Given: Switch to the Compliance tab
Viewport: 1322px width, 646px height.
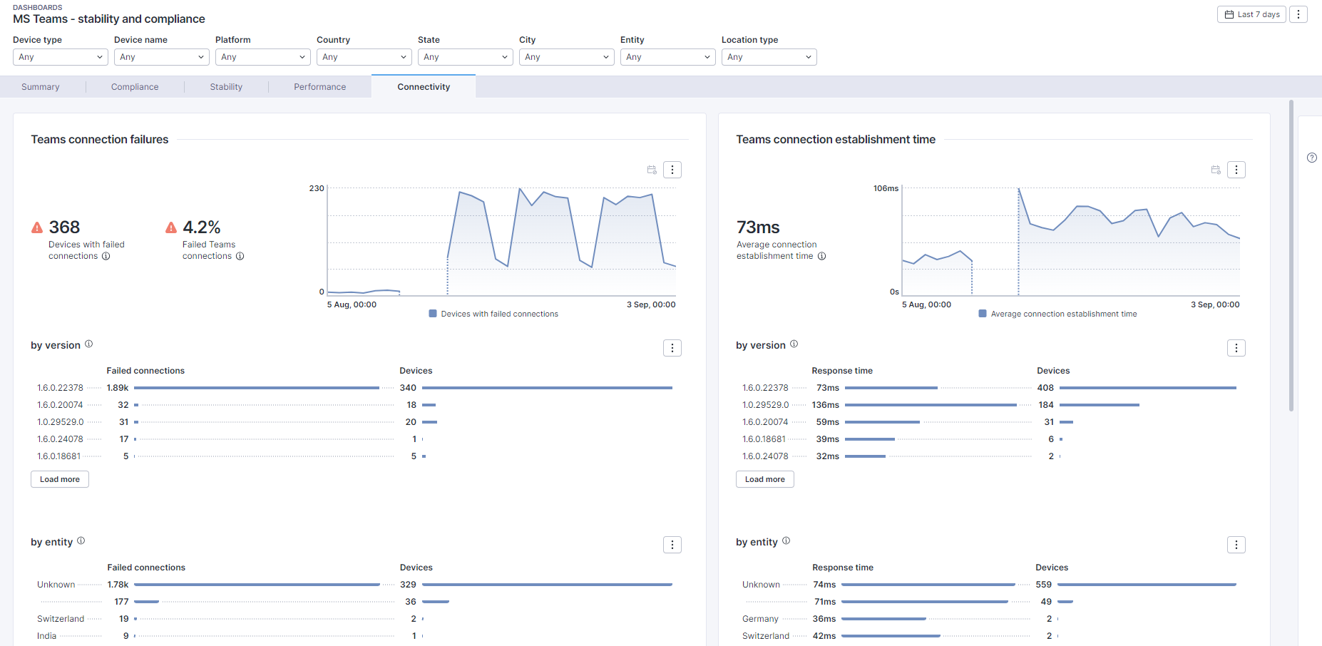Looking at the screenshot, I should point(135,87).
